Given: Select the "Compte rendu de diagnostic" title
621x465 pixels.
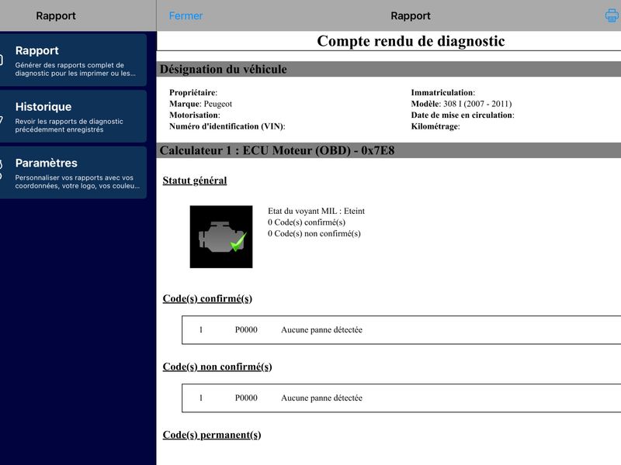Looking at the screenshot, I should click(x=411, y=41).
